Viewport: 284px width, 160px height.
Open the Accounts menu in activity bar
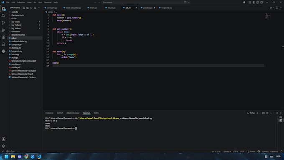tap(3, 139)
